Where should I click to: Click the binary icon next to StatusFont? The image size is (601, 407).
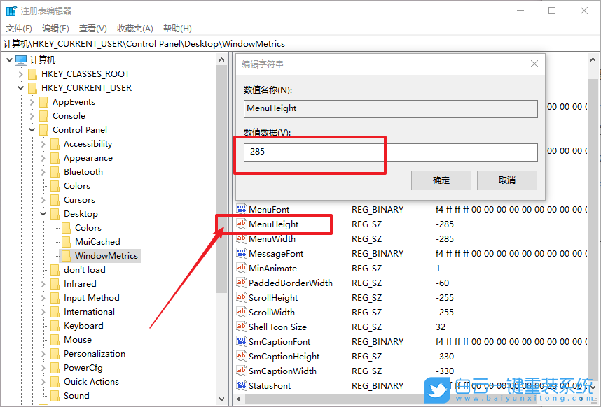coord(242,385)
